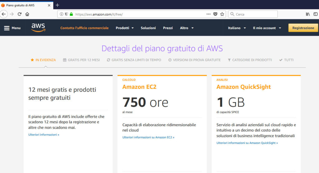The width and height of the screenshot is (319, 173).
Task: Open Contatta l'ufficio commerciale link
Action: pos(84,28)
